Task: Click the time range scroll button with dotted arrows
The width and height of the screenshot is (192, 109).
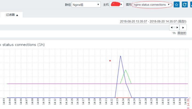Action: point(174,27)
